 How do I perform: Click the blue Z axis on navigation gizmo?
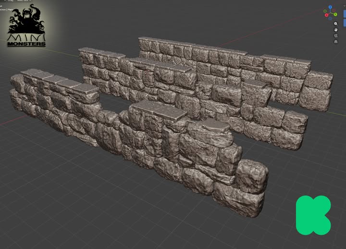click(x=330, y=7)
